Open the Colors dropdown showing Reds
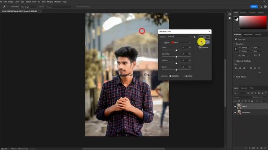268x150 pixels. click(x=181, y=42)
